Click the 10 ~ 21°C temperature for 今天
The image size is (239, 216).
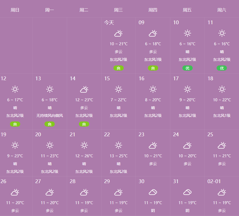coord(119,44)
